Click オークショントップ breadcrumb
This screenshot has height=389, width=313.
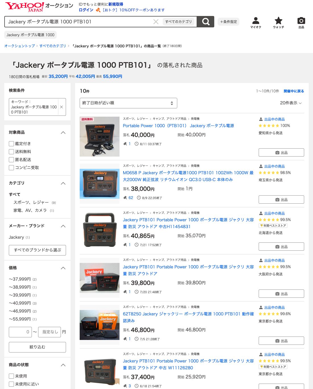pyautogui.click(x=19, y=46)
